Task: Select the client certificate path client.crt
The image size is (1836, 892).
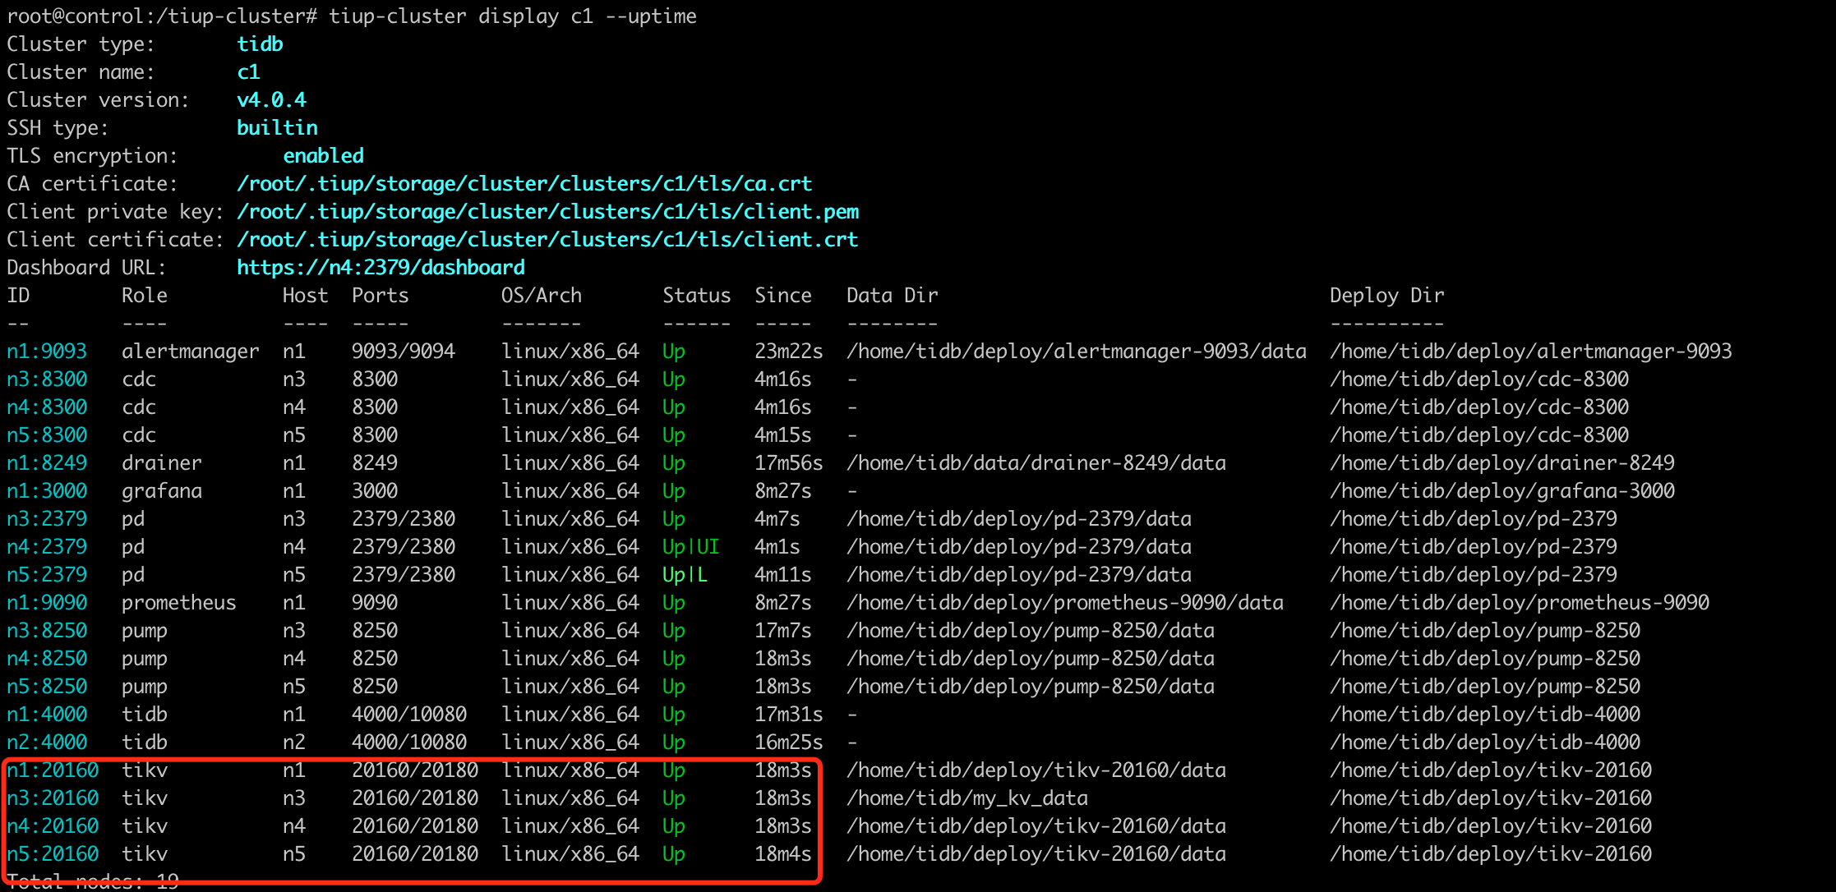Action: pos(547,240)
